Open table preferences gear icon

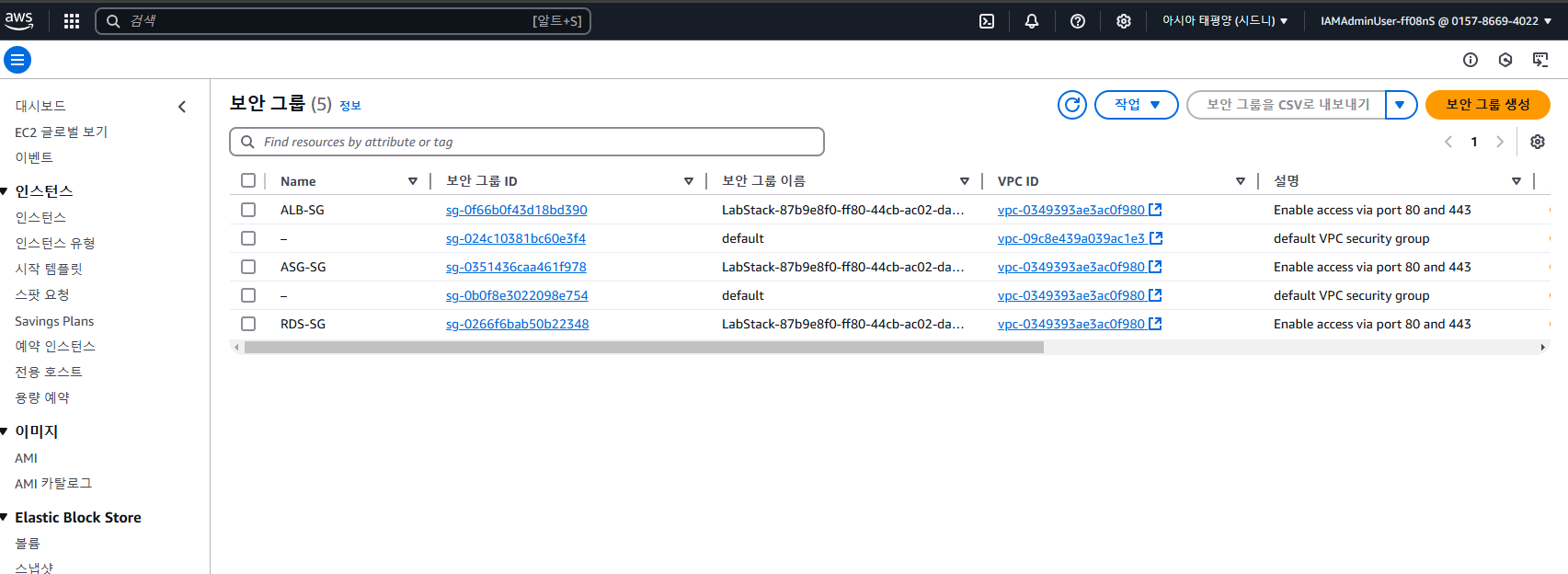1538,142
